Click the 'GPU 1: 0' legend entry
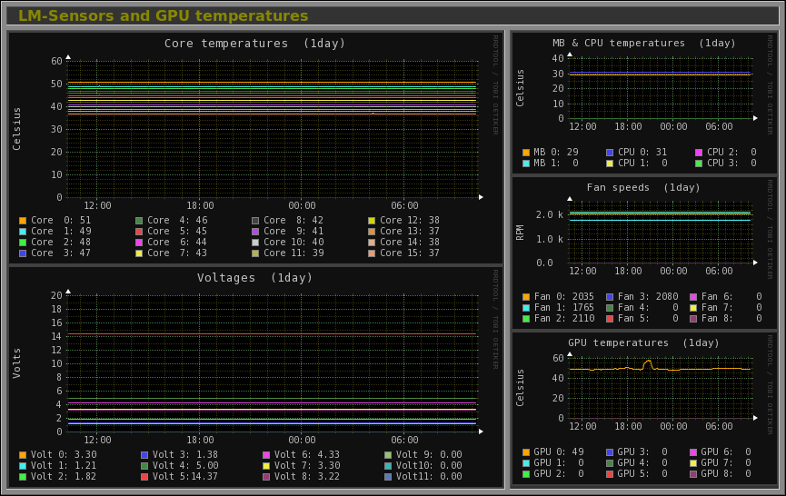The height and width of the screenshot is (496, 786). coord(552,463)
